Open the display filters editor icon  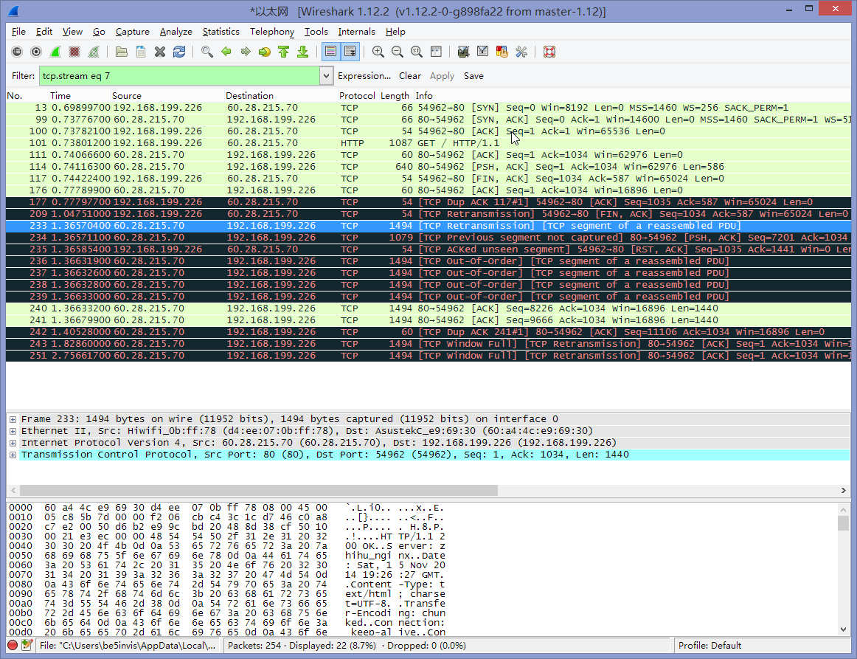click(482, 52)
